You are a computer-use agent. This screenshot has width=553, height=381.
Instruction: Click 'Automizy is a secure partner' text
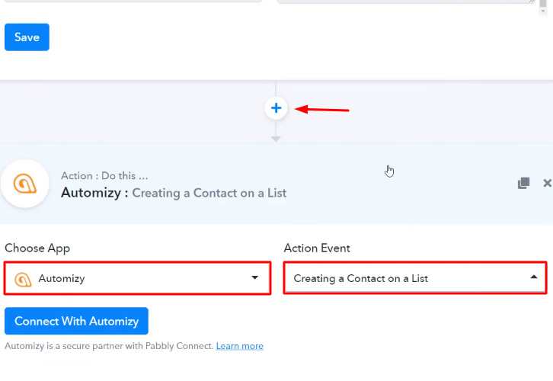pos(109,346)
